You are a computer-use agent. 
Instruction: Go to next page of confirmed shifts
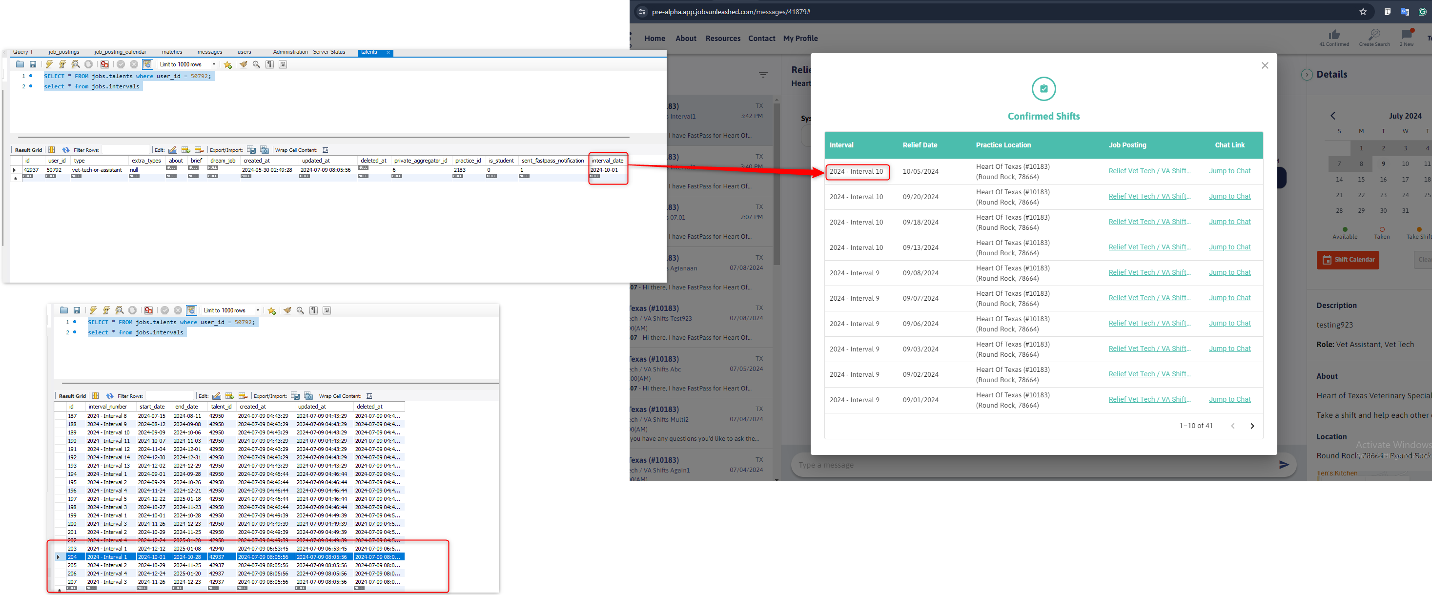[x=1252, y=426]
